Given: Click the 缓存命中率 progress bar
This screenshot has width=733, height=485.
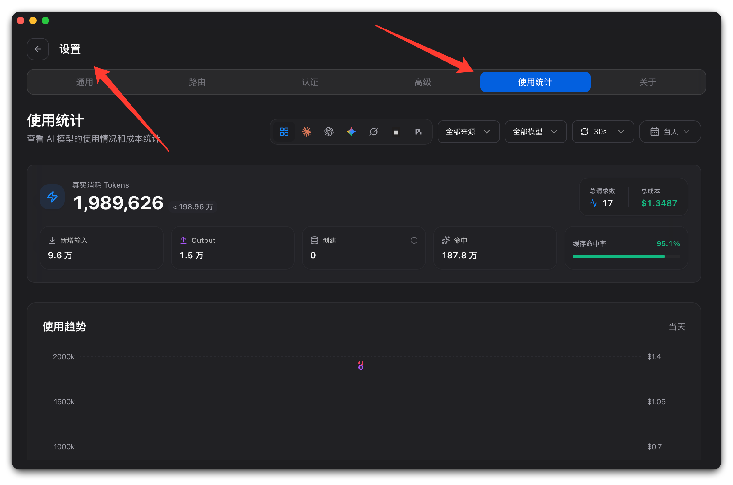Looking at the screenshot, I should coord(626,256).
